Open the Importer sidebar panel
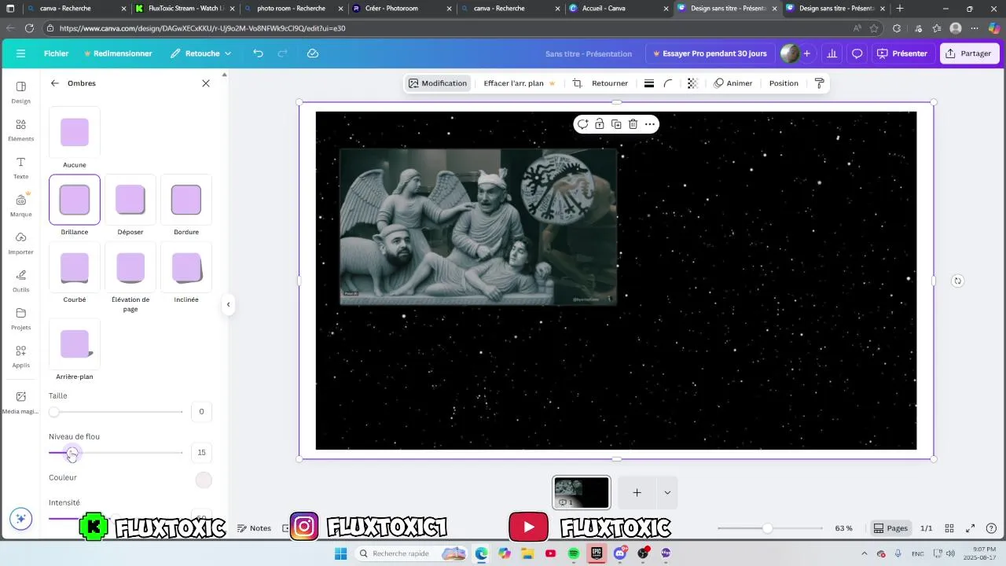The width and height of the screenshot is (1006, 566). tap(21, 243)
